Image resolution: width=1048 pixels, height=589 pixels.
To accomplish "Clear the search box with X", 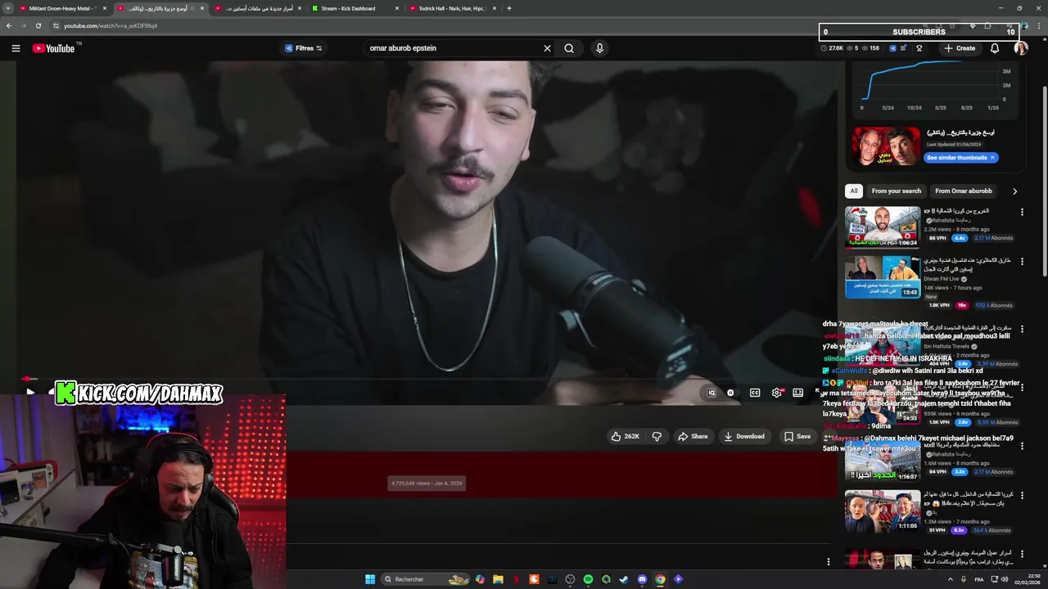I will (x=547, y=48).
